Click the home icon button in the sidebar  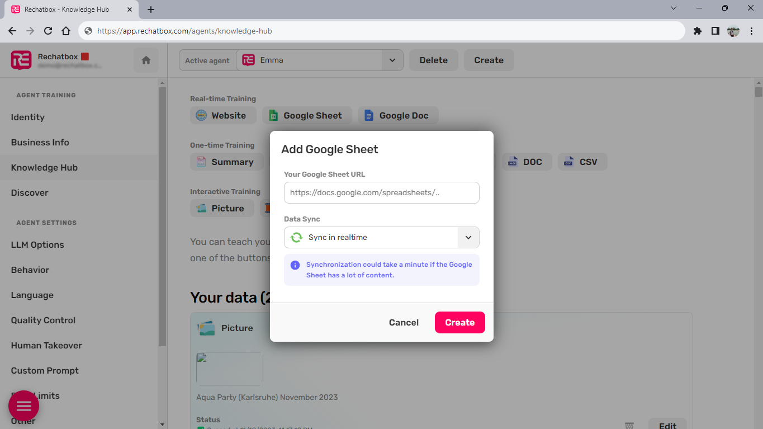point(146,60)
